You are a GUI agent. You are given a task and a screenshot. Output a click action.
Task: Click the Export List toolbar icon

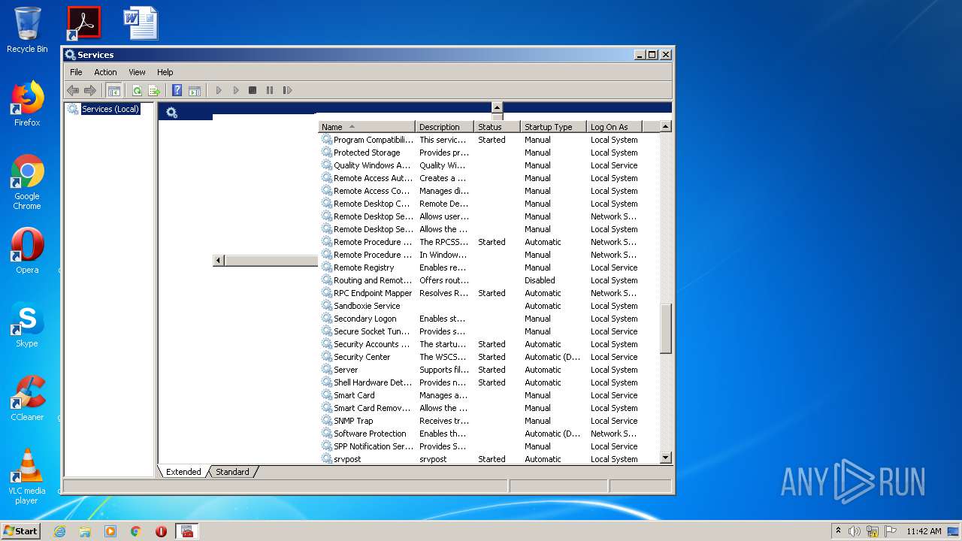point(154,90)
